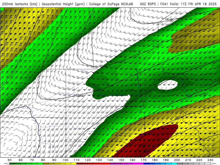This screenshot has width=220, height=165.
Task: Click the 170 value on the color scale
Action: click(x=144, y=160)
